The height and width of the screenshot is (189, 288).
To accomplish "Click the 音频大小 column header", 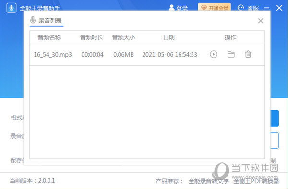I will click(124, 37).
